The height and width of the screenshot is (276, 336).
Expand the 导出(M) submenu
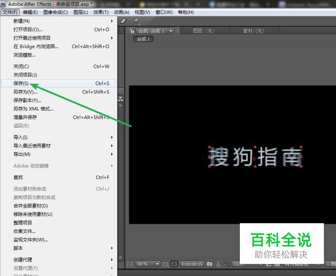59,154
